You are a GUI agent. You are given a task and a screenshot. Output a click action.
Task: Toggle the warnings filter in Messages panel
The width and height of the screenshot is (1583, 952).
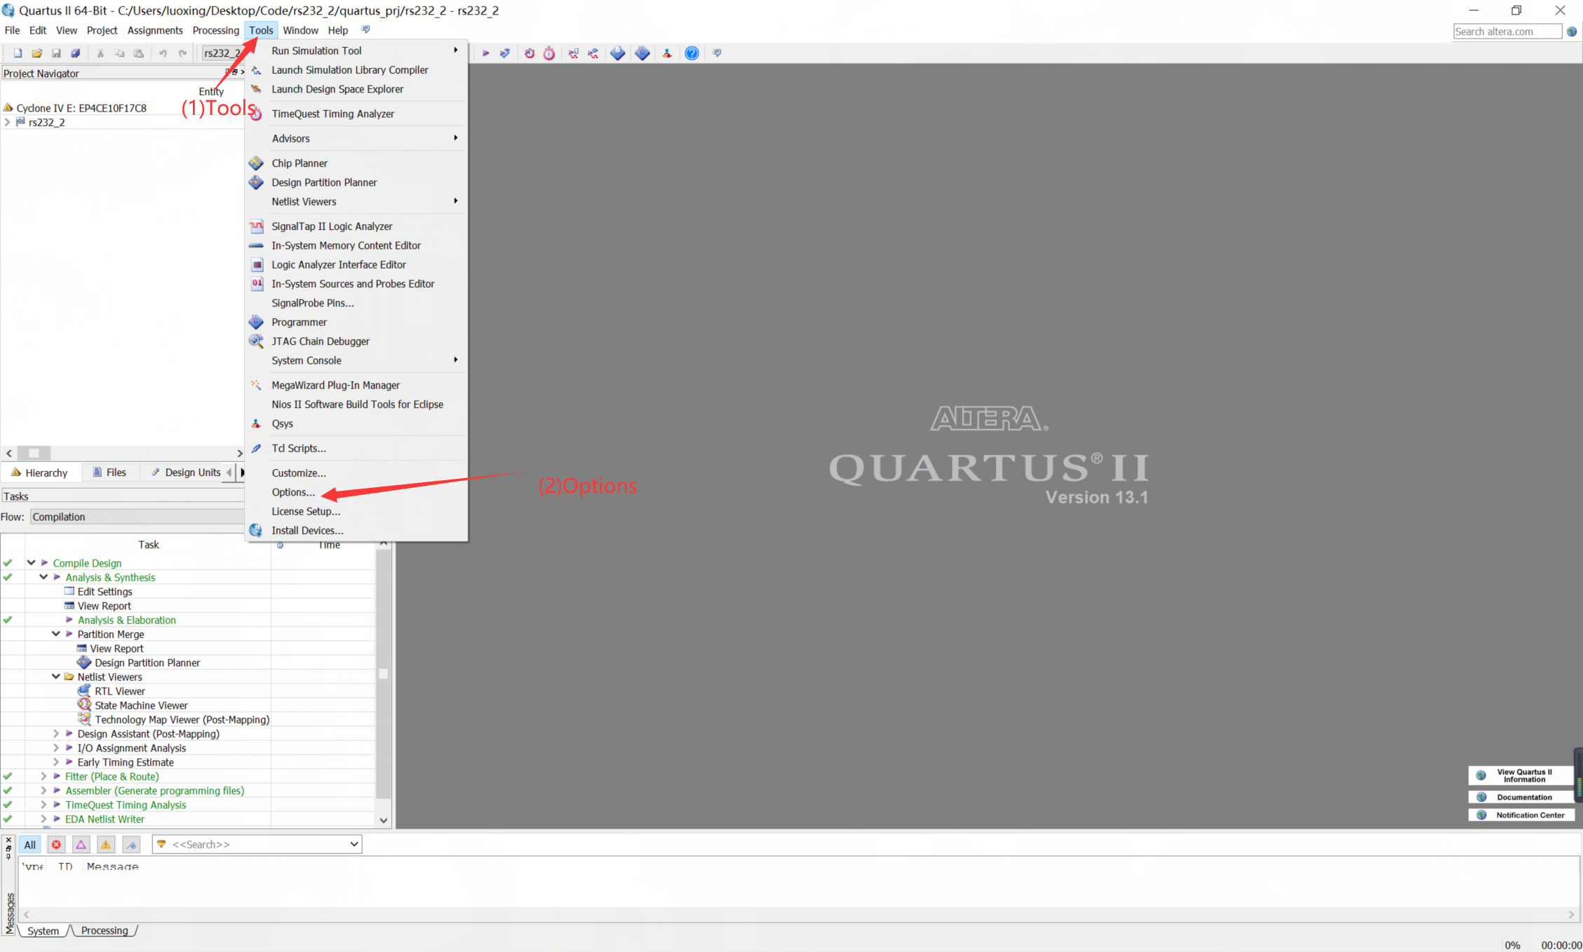tap(105, 844)
